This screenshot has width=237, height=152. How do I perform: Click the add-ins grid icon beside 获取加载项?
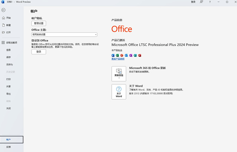point(3,42)
